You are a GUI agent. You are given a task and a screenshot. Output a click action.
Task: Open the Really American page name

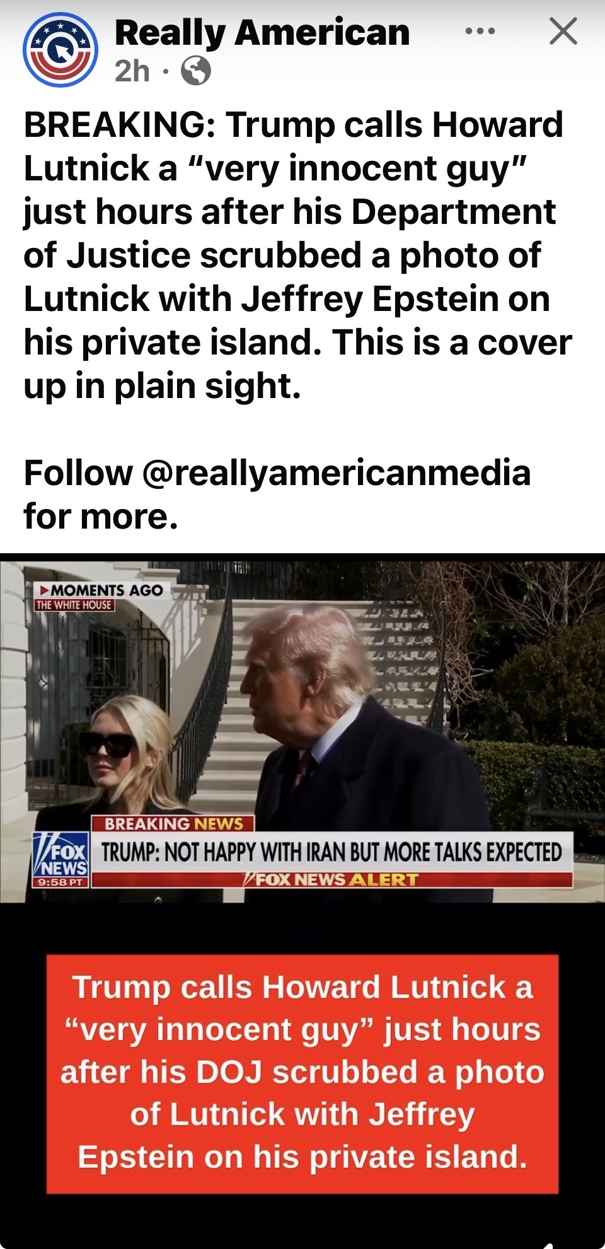262,33
